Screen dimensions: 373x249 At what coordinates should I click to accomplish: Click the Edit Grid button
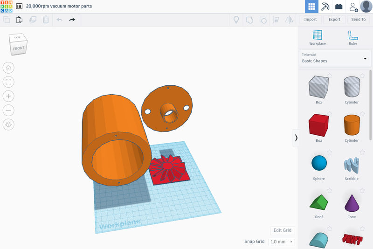[x=283, y=230]
